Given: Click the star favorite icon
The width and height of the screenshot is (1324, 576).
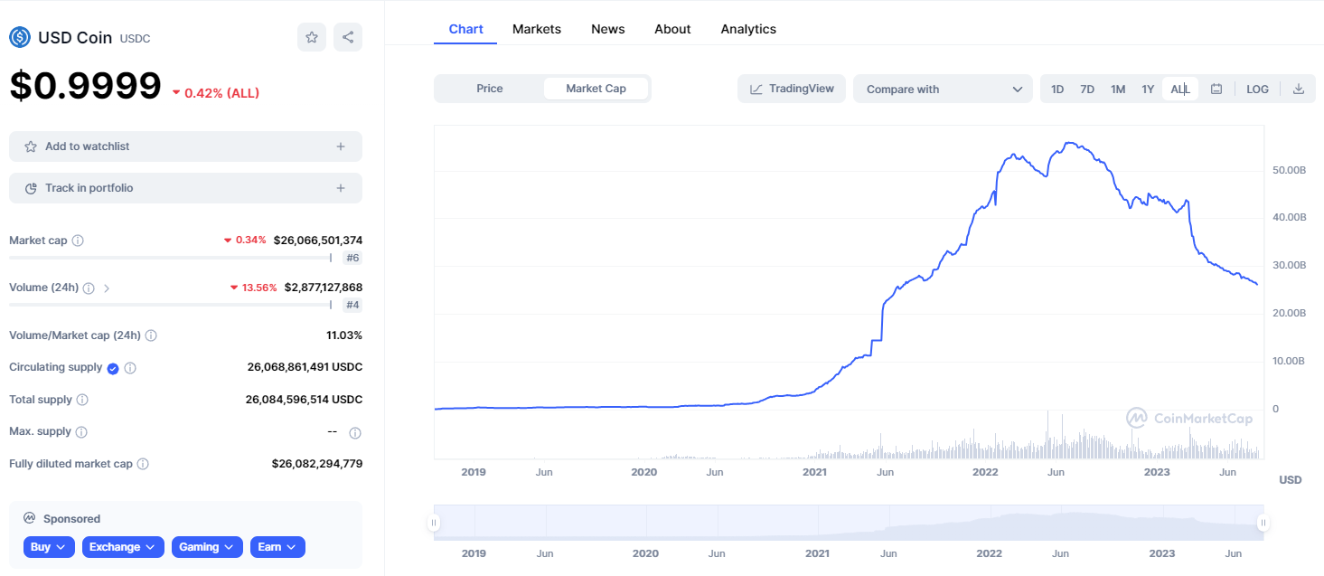Looking at the screenshot, I should coord(312,37).
